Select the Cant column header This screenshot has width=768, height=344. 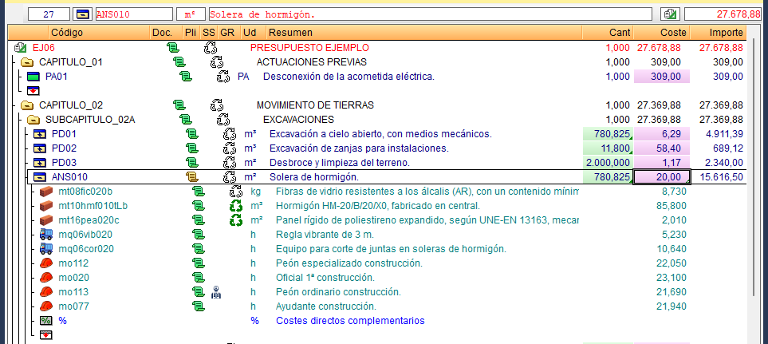click(608, 33)
